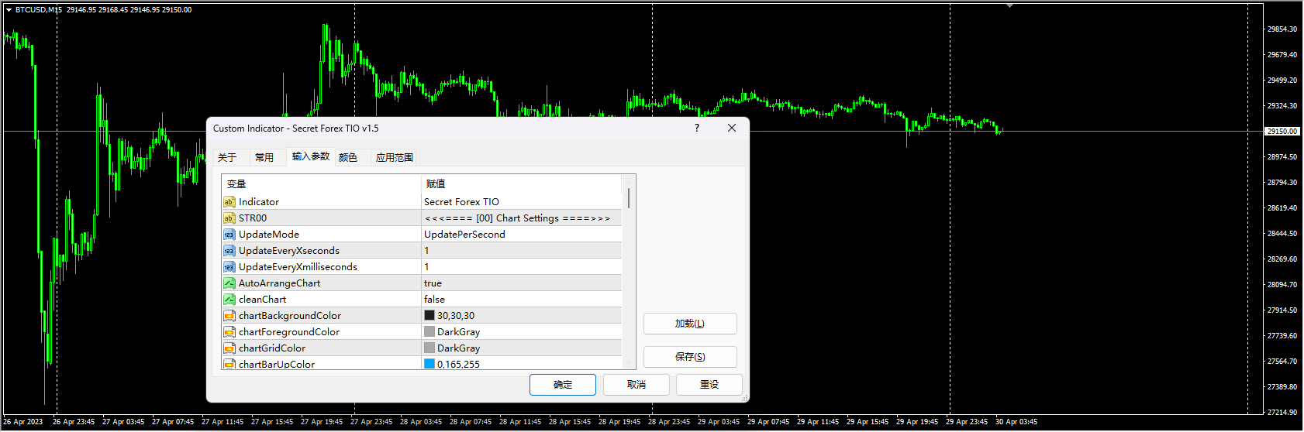Select the 输入参数 tab
1304x432 pixels.
coord(311,156)
